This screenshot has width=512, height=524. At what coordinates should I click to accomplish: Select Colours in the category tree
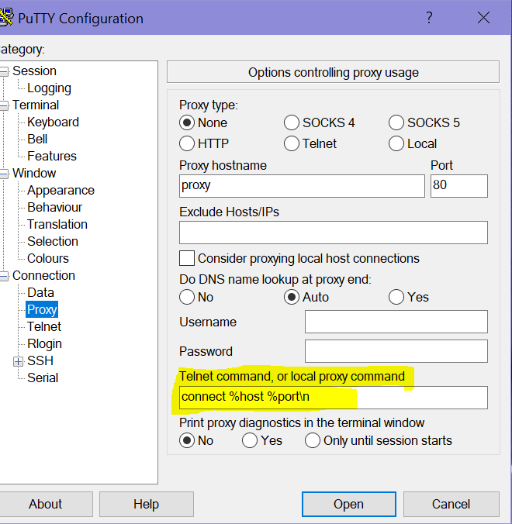tap(48, 258)
